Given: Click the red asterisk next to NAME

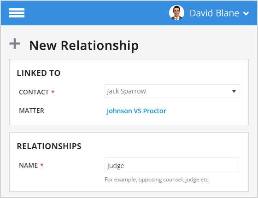Looking at the screenshot, I should pyautogui.click(x=42, y=165).
